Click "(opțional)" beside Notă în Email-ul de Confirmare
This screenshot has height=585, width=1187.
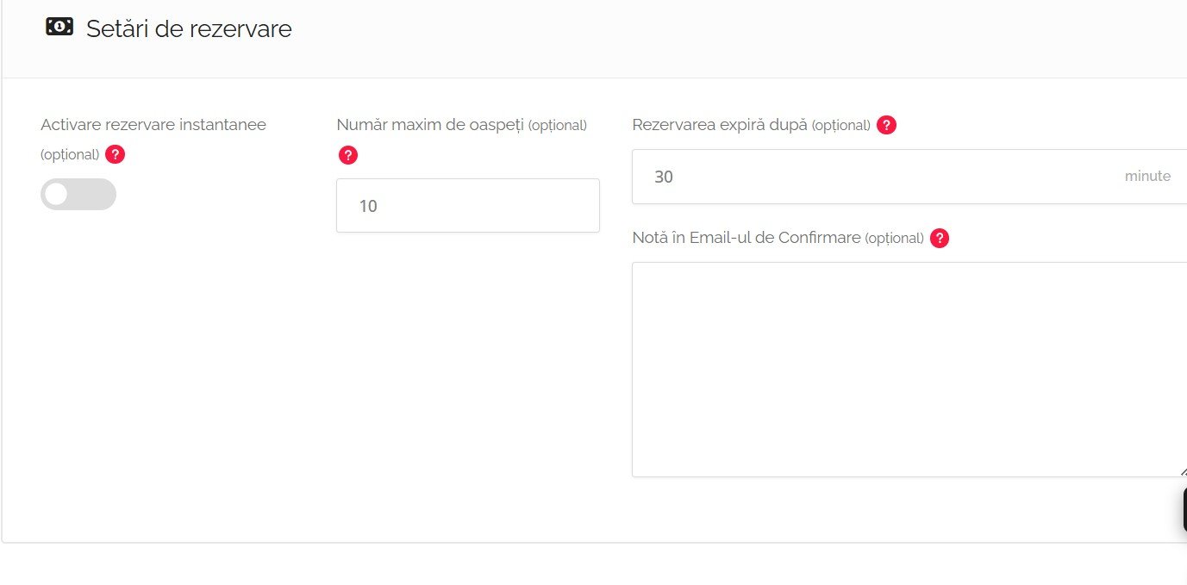tap(894, 239)
